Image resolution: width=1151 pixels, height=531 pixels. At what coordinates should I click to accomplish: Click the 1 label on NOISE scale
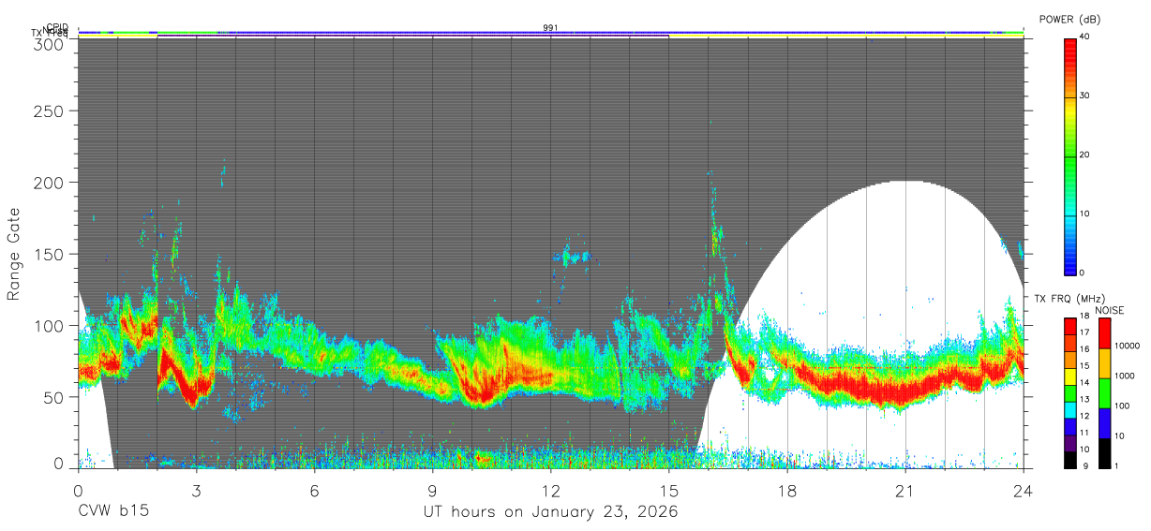pyautogui.click(x=1116, y=465)
